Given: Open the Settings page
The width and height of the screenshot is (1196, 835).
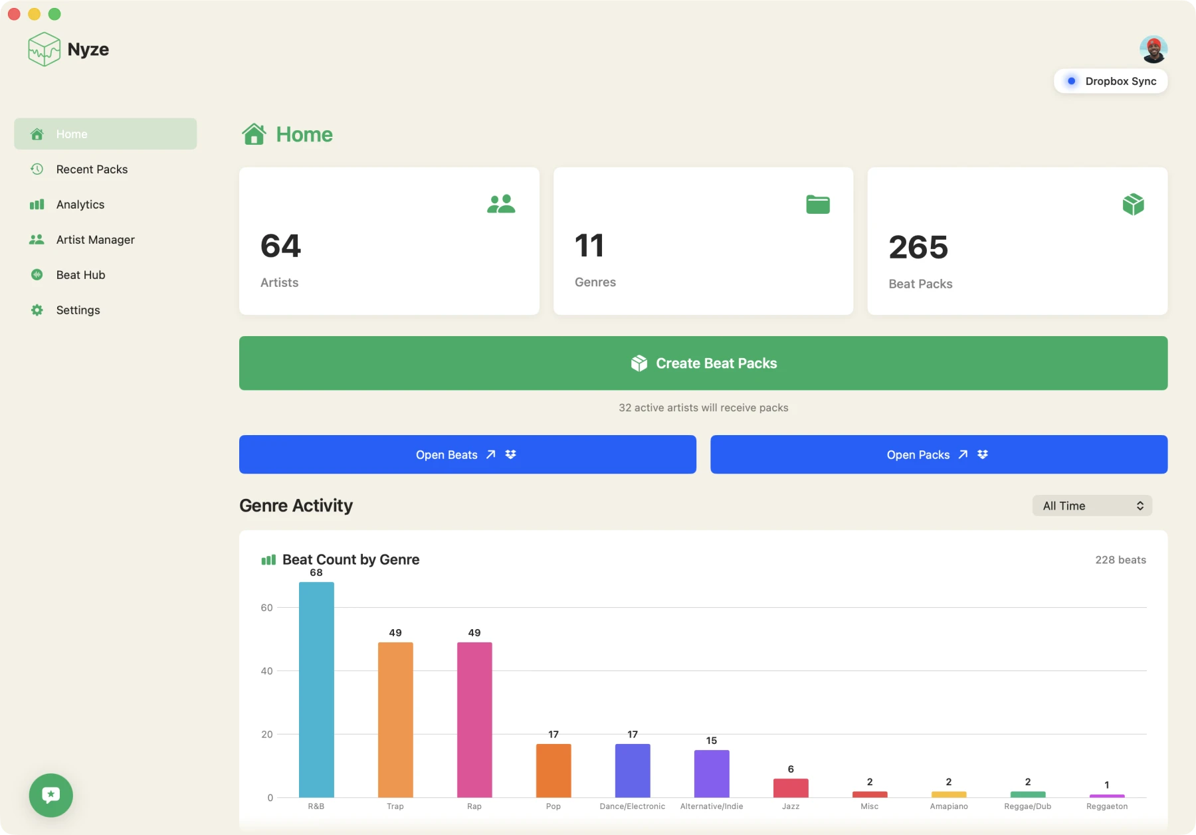Looking at the screenshot, I should [x=106, y=310].
